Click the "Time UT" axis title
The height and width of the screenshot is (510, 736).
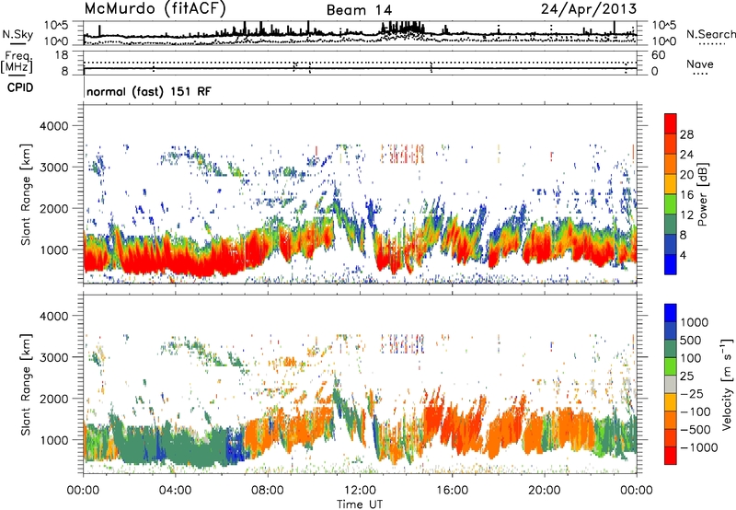pyautogui.click(x=360, y=504)
